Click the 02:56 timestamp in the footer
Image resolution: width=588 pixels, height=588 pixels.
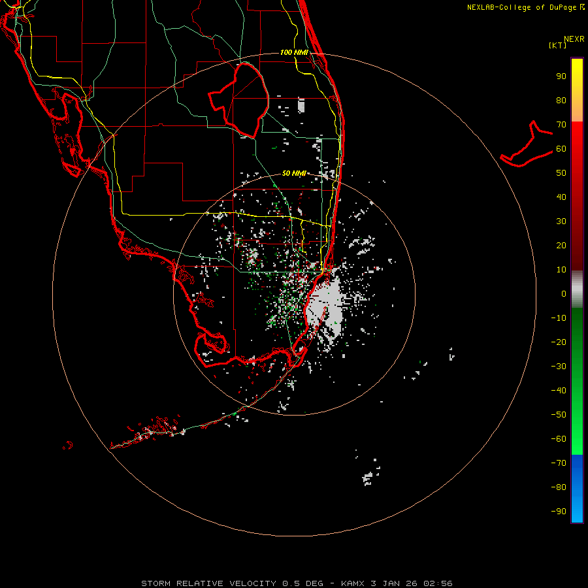coord(438,583)
